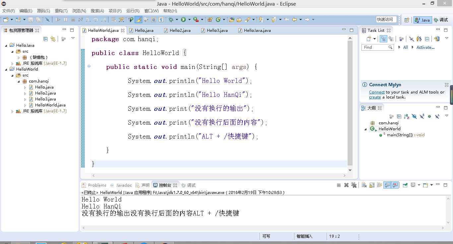Screen dimensions: 453x244
Task: Click Last Edit Location toolbar icon
Action: (287, 20)
